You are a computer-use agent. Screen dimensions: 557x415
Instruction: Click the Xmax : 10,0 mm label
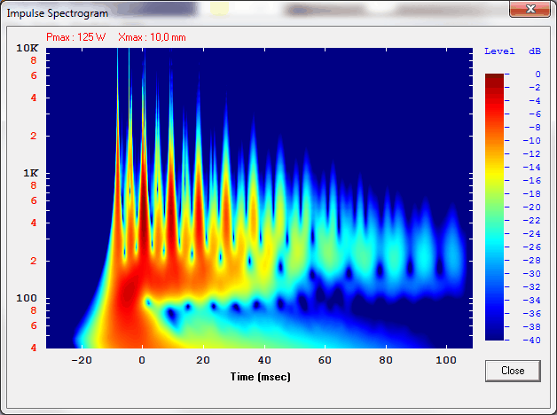(x=152, y=37)
